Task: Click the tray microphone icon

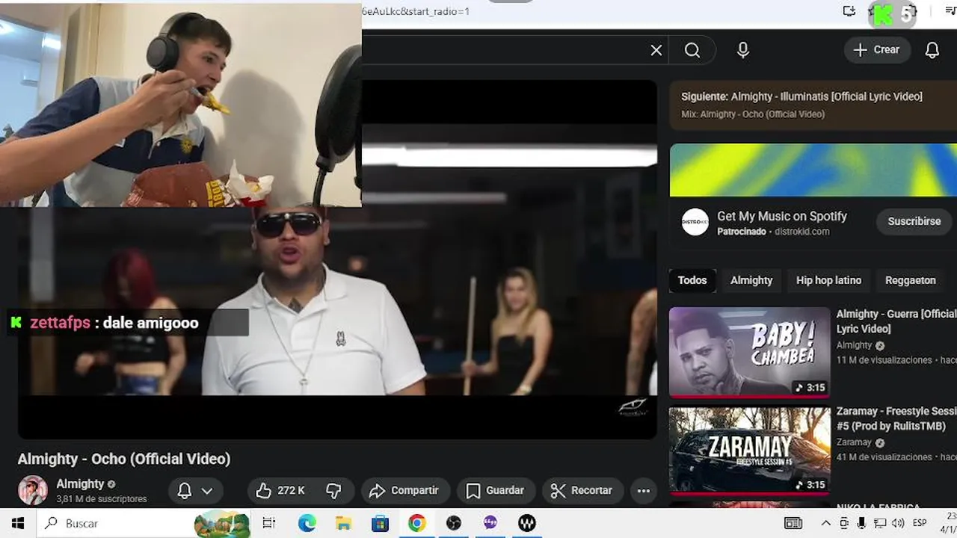Action: click(861, 524)
